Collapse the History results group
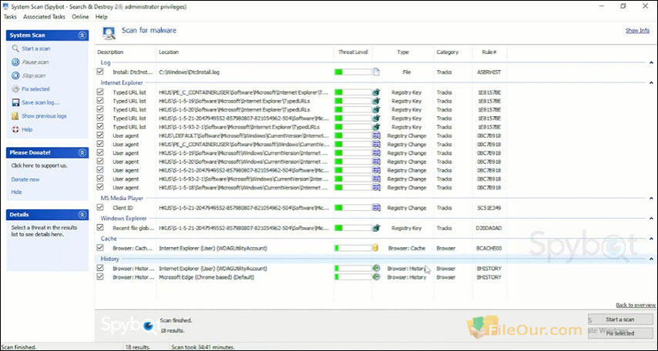The height and width of the screenshot is (351, 658). [651, 259]
